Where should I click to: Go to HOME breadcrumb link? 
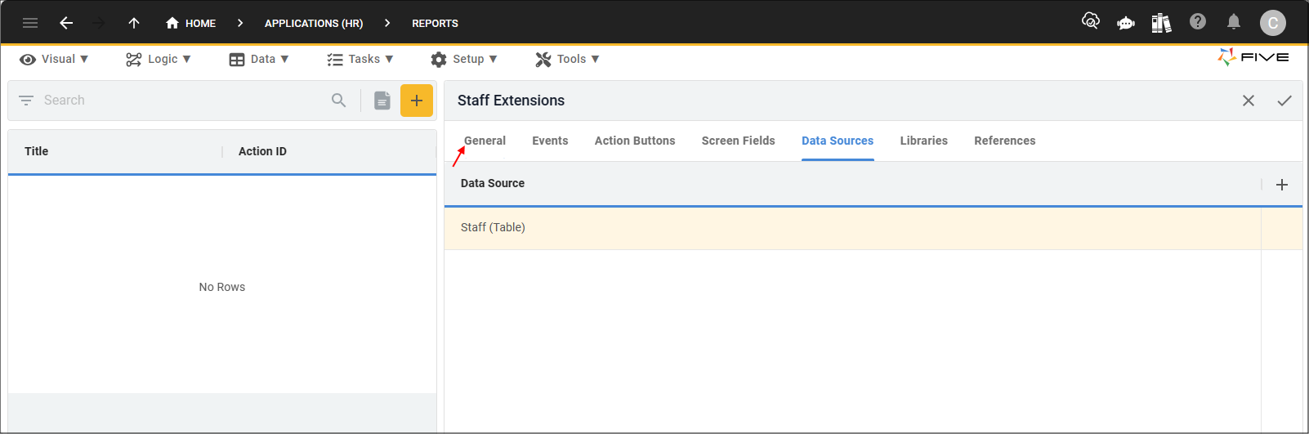point(191,23)
